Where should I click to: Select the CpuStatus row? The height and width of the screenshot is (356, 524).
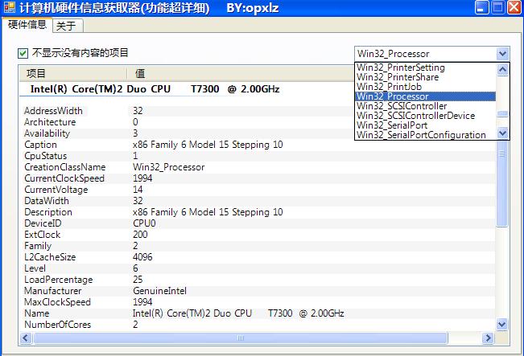click(258, 156)
